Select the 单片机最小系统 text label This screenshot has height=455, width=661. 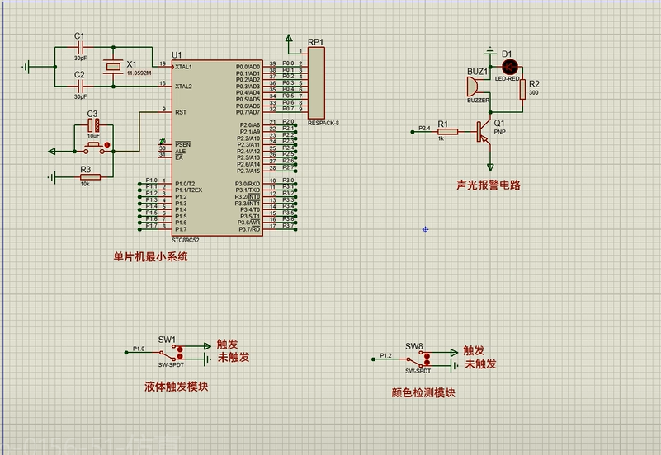tap(151, 256)
